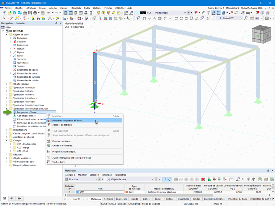Toggle SAISIE D'OB in the status bar
275x206 pixels.
(x=134, y=204)
